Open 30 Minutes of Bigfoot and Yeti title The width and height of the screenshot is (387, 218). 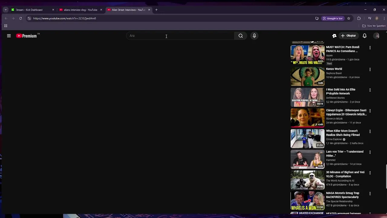tap(345, 174)
